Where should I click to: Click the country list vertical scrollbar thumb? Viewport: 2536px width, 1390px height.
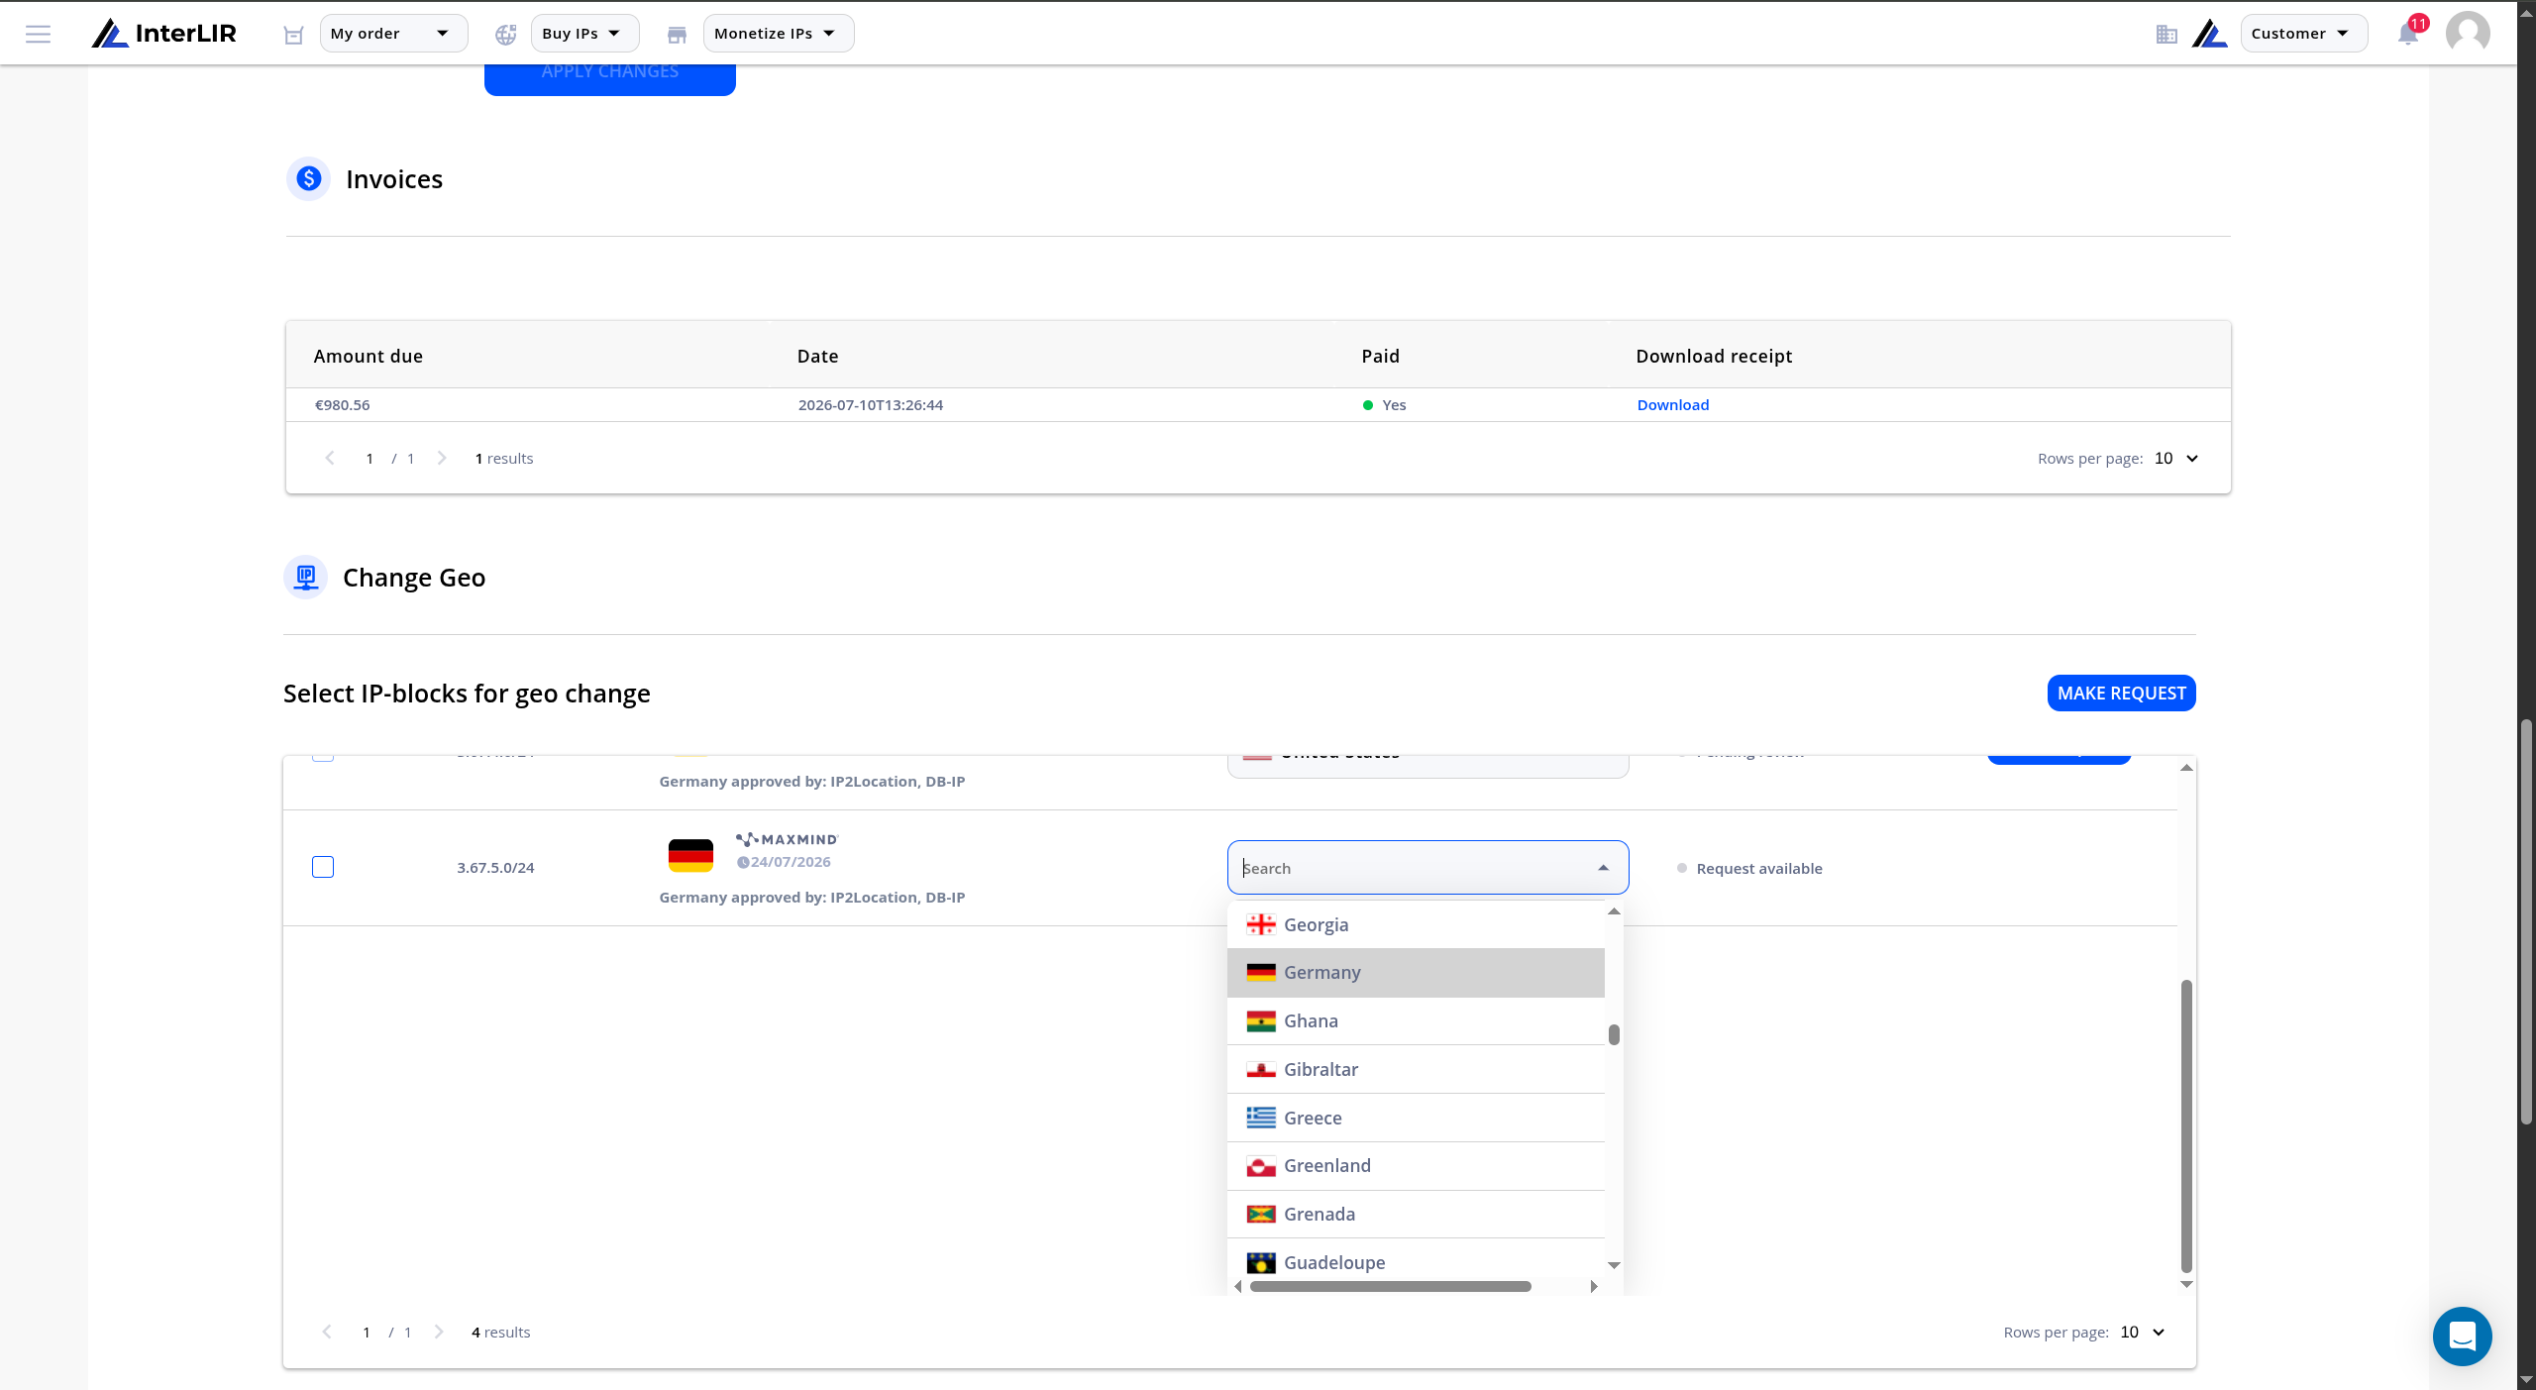pyautogui.click(x=1614, y=1034)
